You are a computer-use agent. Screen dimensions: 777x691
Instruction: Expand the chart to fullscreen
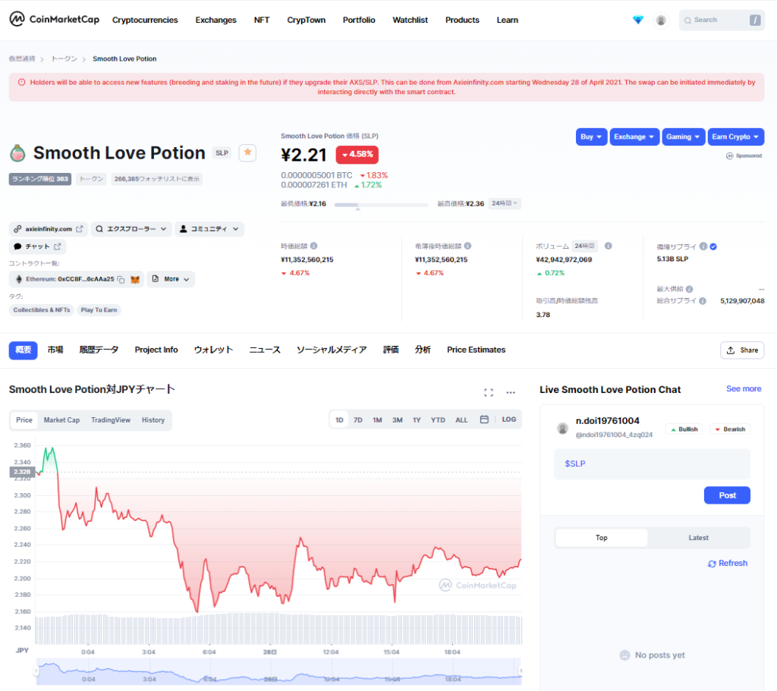[x=489, y=393]
